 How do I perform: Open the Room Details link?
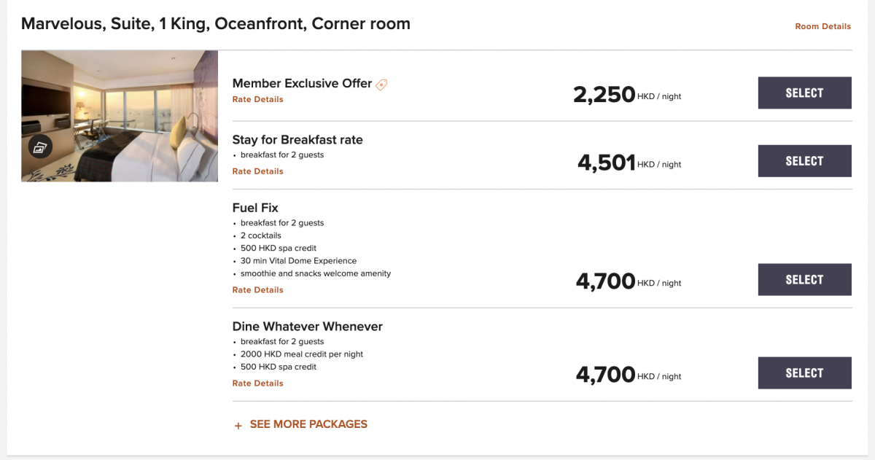[822, 26]
